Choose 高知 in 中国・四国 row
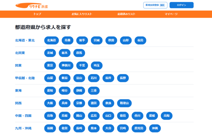 pyautogui.click(x=167, y=116)
